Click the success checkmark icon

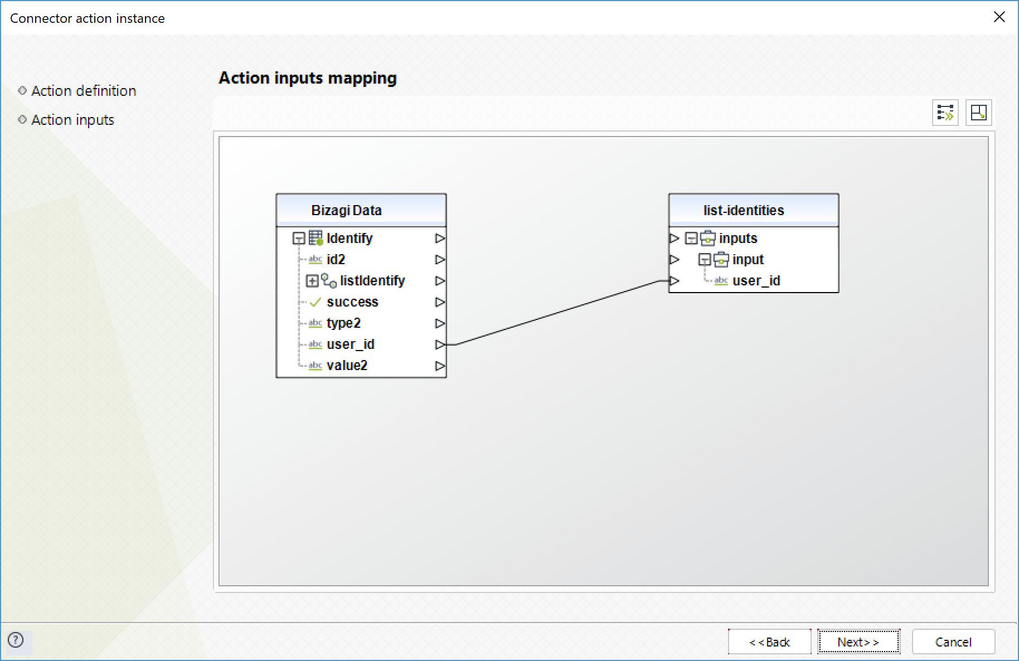point(315,302)
